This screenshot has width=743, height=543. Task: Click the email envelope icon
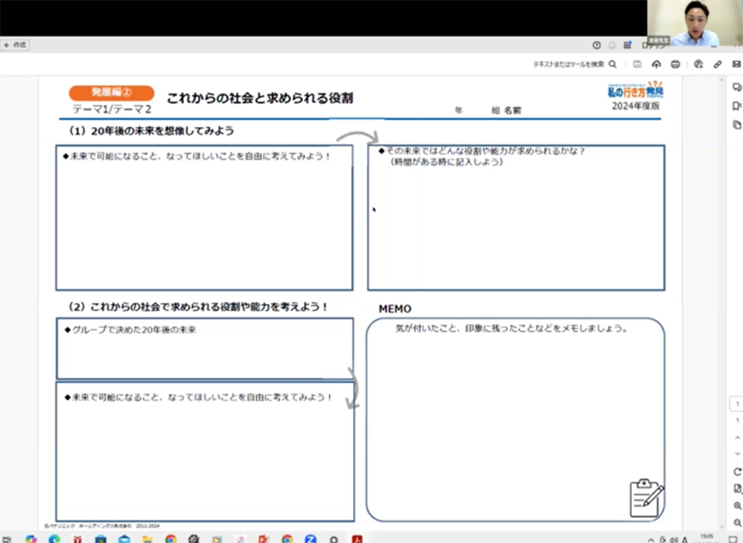[x=736, y=65]
